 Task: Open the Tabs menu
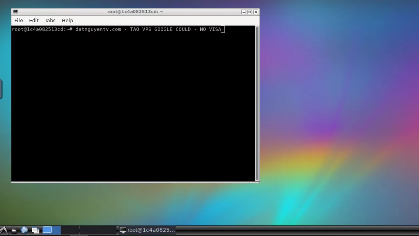pyautogui.click(x=50, y=20)
